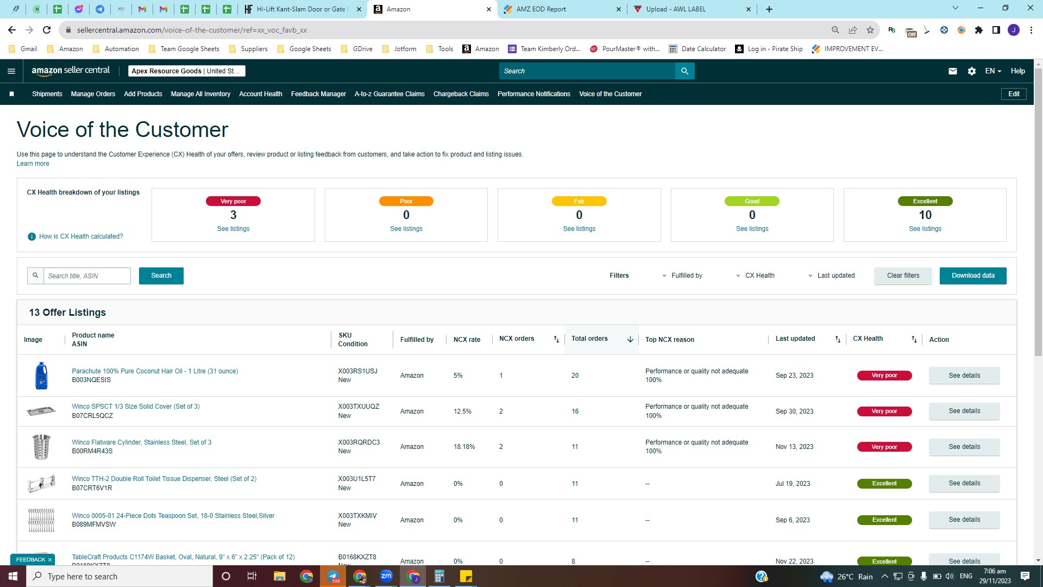The height and width of the screenshot is (587, 1043).
Task: Click the header Search input field
Action: pyautogui.click(x=587, y=71)
